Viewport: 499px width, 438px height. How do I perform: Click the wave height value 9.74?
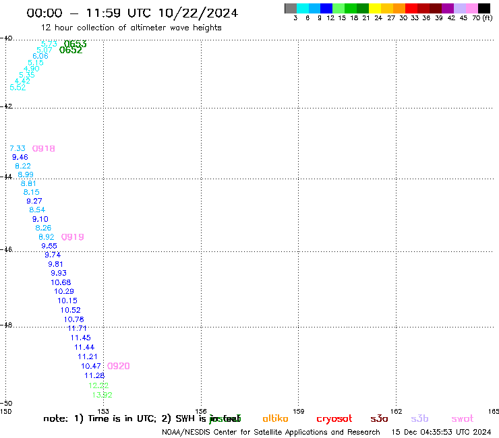tap(53, 255)
